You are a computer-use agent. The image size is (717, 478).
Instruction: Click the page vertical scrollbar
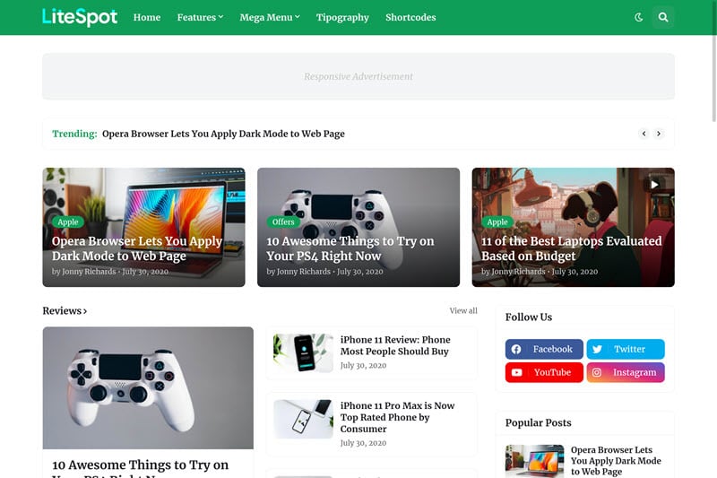tap(714, 62)
